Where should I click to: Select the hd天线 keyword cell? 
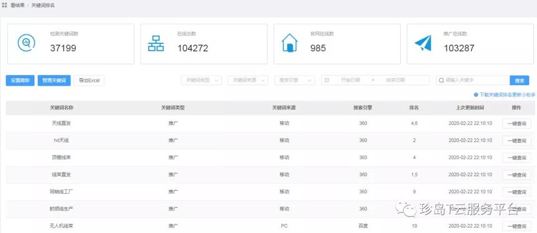click(x=62, y=141)
